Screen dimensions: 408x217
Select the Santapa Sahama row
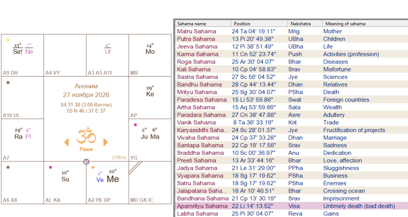[x=291, y=145]
